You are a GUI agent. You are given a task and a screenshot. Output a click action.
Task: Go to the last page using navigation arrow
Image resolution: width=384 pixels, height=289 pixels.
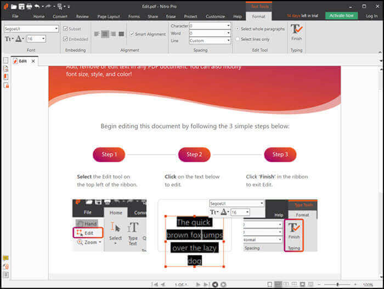click(x=206, y=285)
